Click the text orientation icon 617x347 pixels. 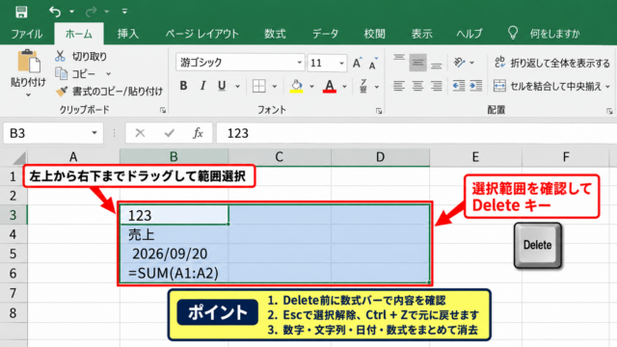click(x=459, y=63)
